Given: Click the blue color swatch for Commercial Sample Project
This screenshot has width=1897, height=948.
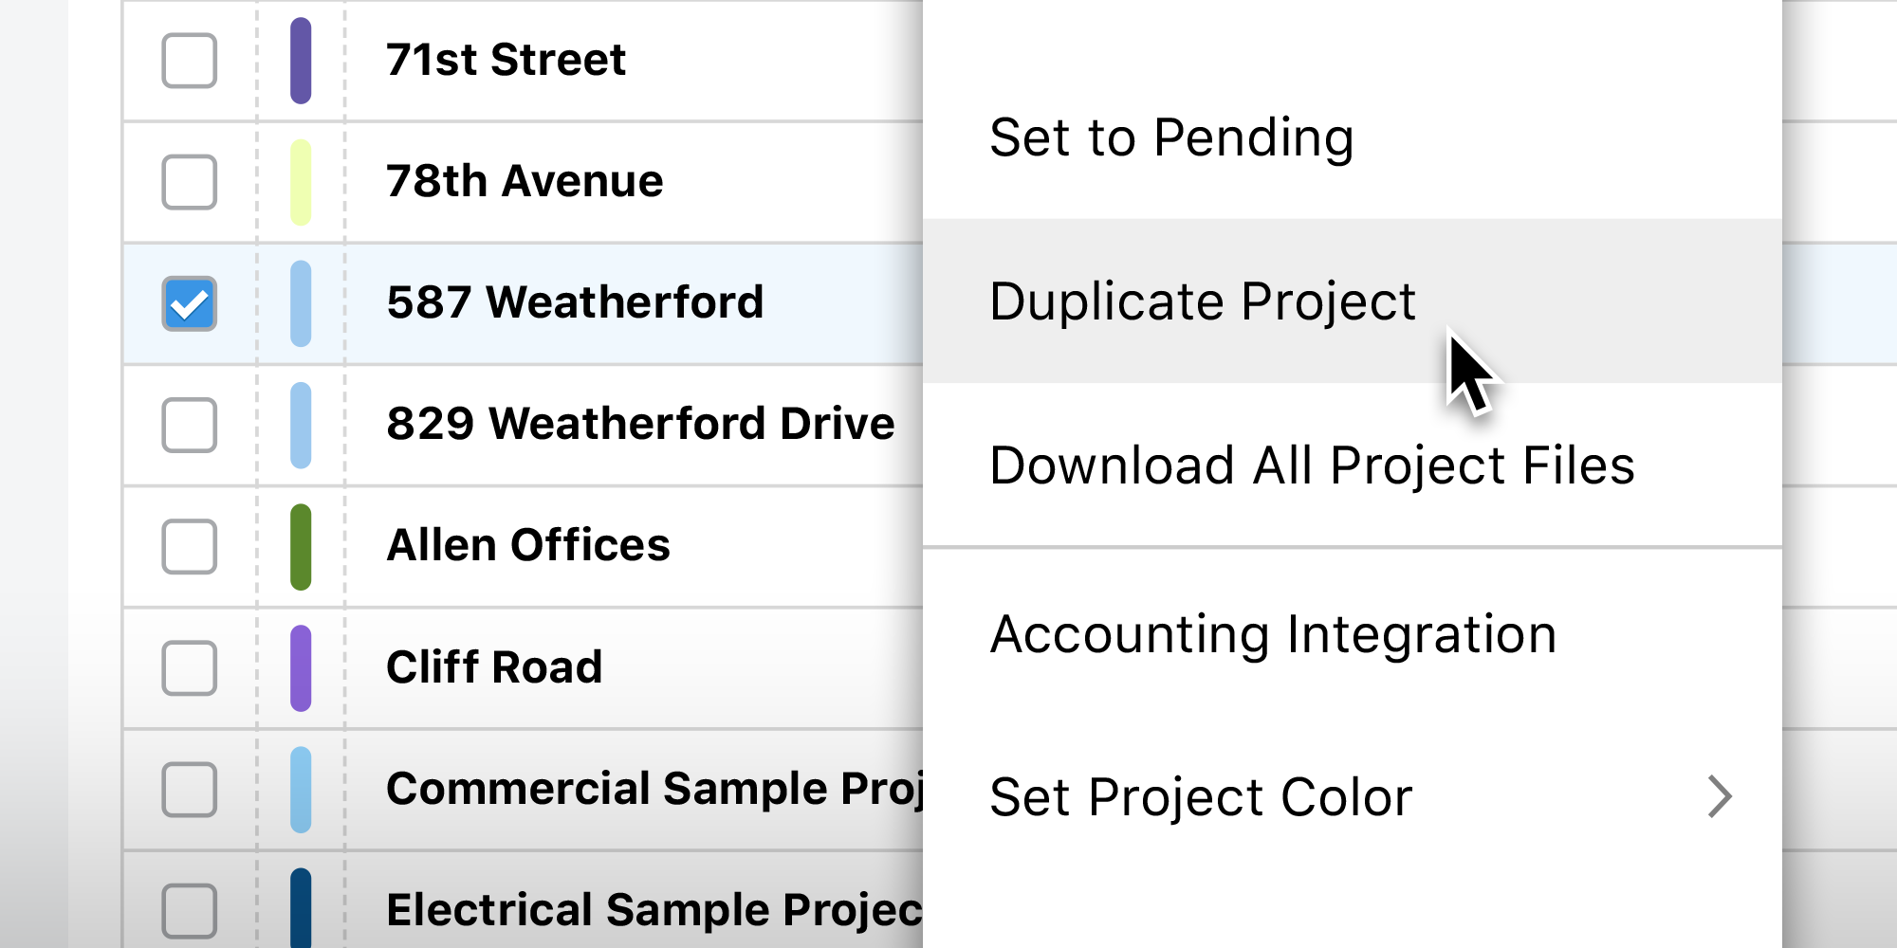Looking at the screenshot, I should 302,788.
